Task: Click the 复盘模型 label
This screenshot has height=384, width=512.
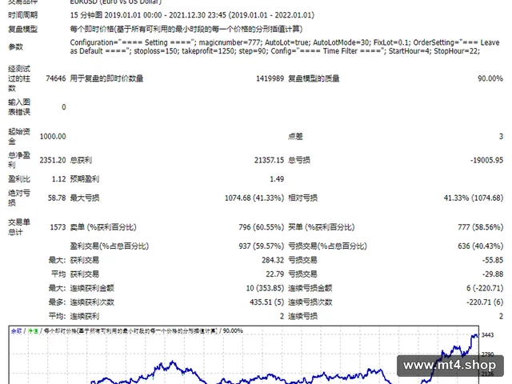Action: pos(23,30)
